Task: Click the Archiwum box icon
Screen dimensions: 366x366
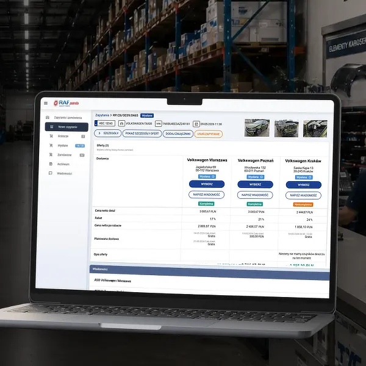Action: tap(51, 164)
